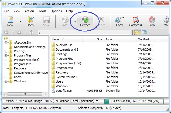
Task: Expand Program Files (x86) tree node
Action: [x=6, y=60]
